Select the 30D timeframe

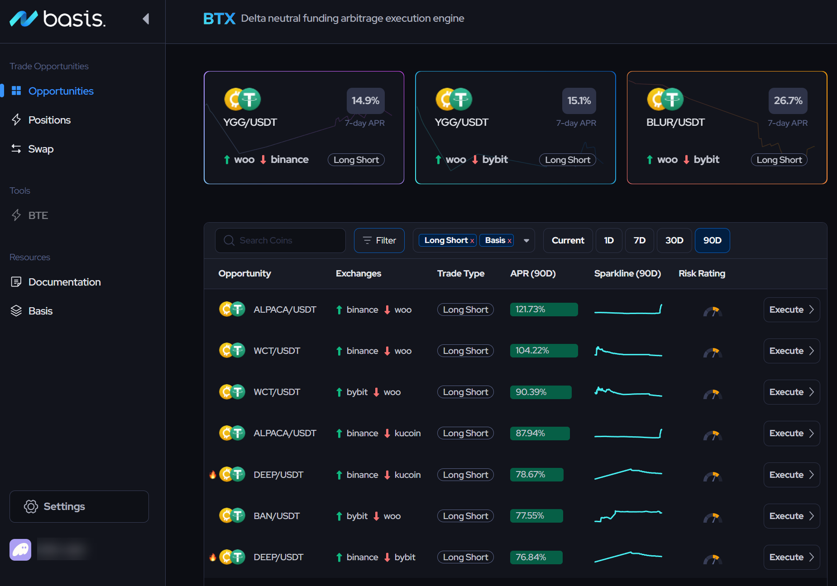674,240
